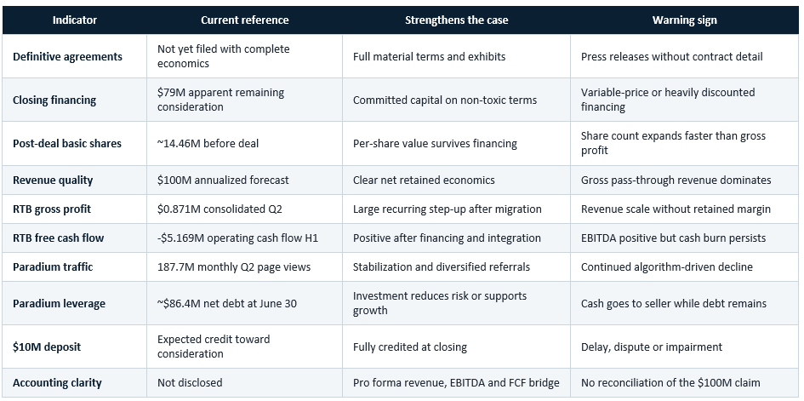The width and height of the screenshot is (804, 401).
Task: Click the Closing financing row label
Action: point(54,100)
